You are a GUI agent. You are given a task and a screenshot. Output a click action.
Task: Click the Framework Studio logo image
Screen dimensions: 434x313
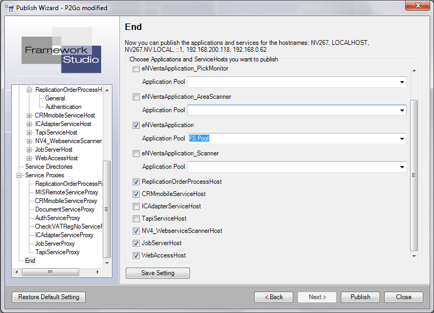click(61, 50)
